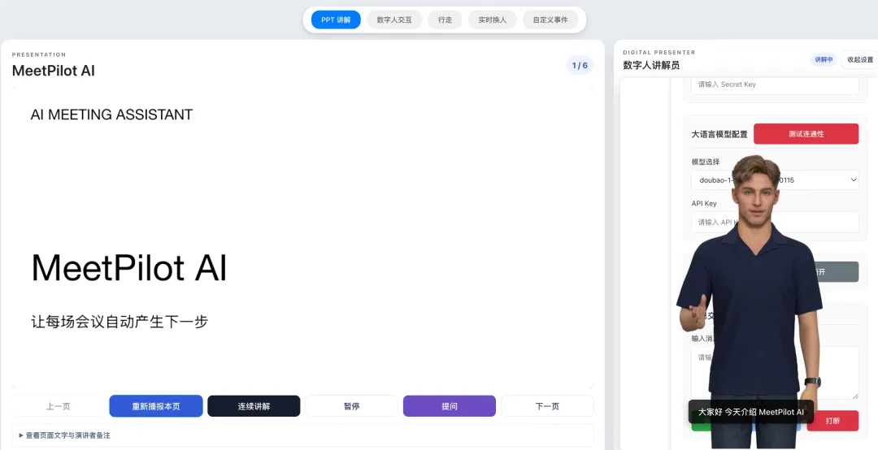This screenshot has height=450, width=878.
Task: Click the 上一页 button
Action: click(59, 406)
